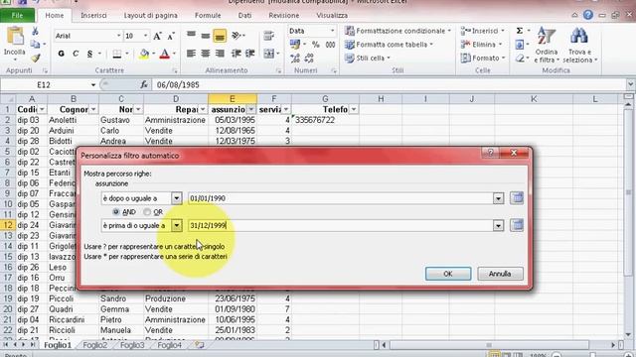Click the AutoSum sigma icon
This screenshot has width=636, height=357.
[x=519, y=31]
